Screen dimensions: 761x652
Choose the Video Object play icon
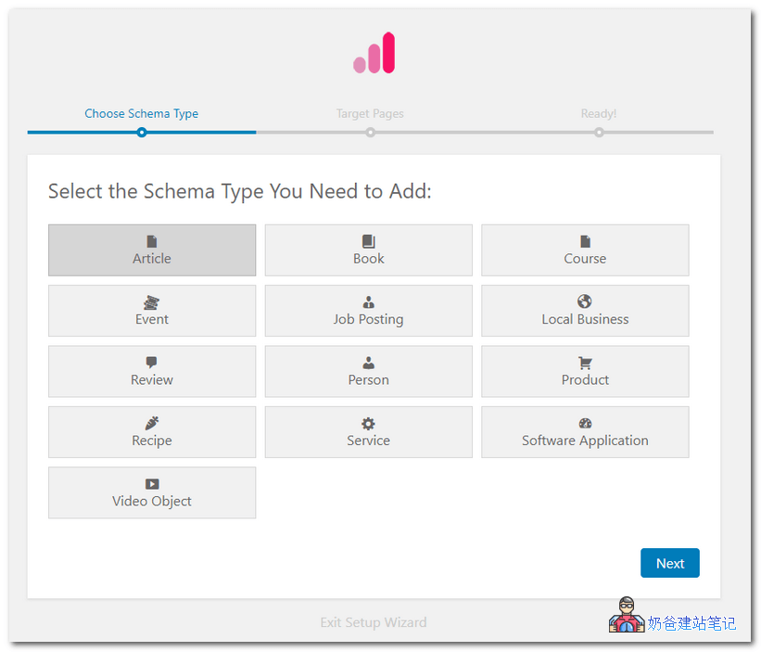[152, 484]
